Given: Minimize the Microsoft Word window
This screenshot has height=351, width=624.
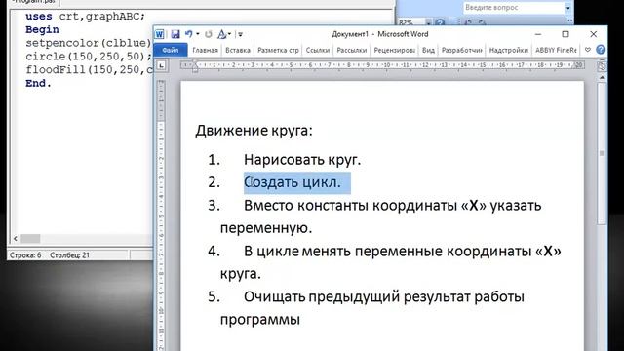Looking at the screenshot, I should tap(538, 35).
